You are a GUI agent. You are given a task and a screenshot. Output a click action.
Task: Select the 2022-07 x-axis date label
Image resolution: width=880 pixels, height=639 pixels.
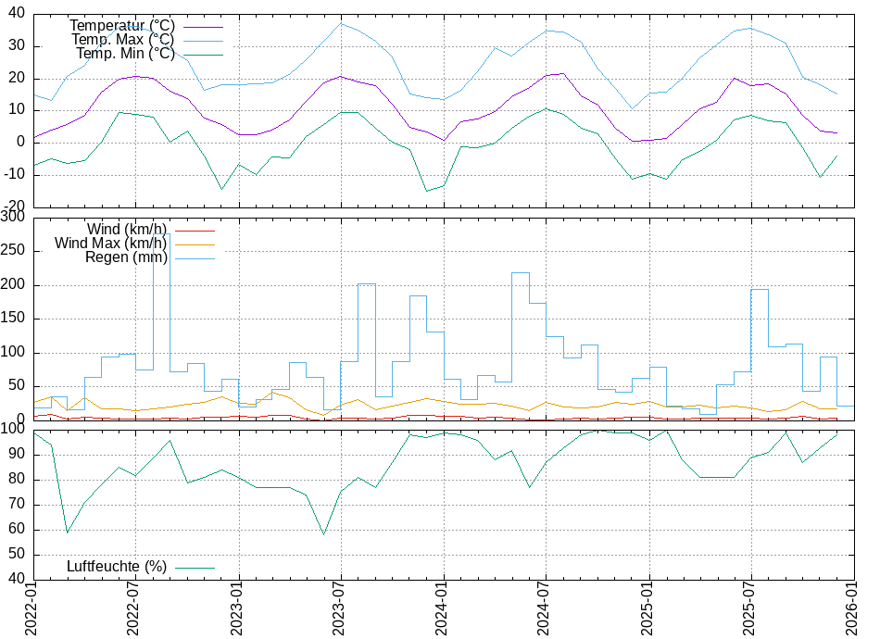coord(135,608)
